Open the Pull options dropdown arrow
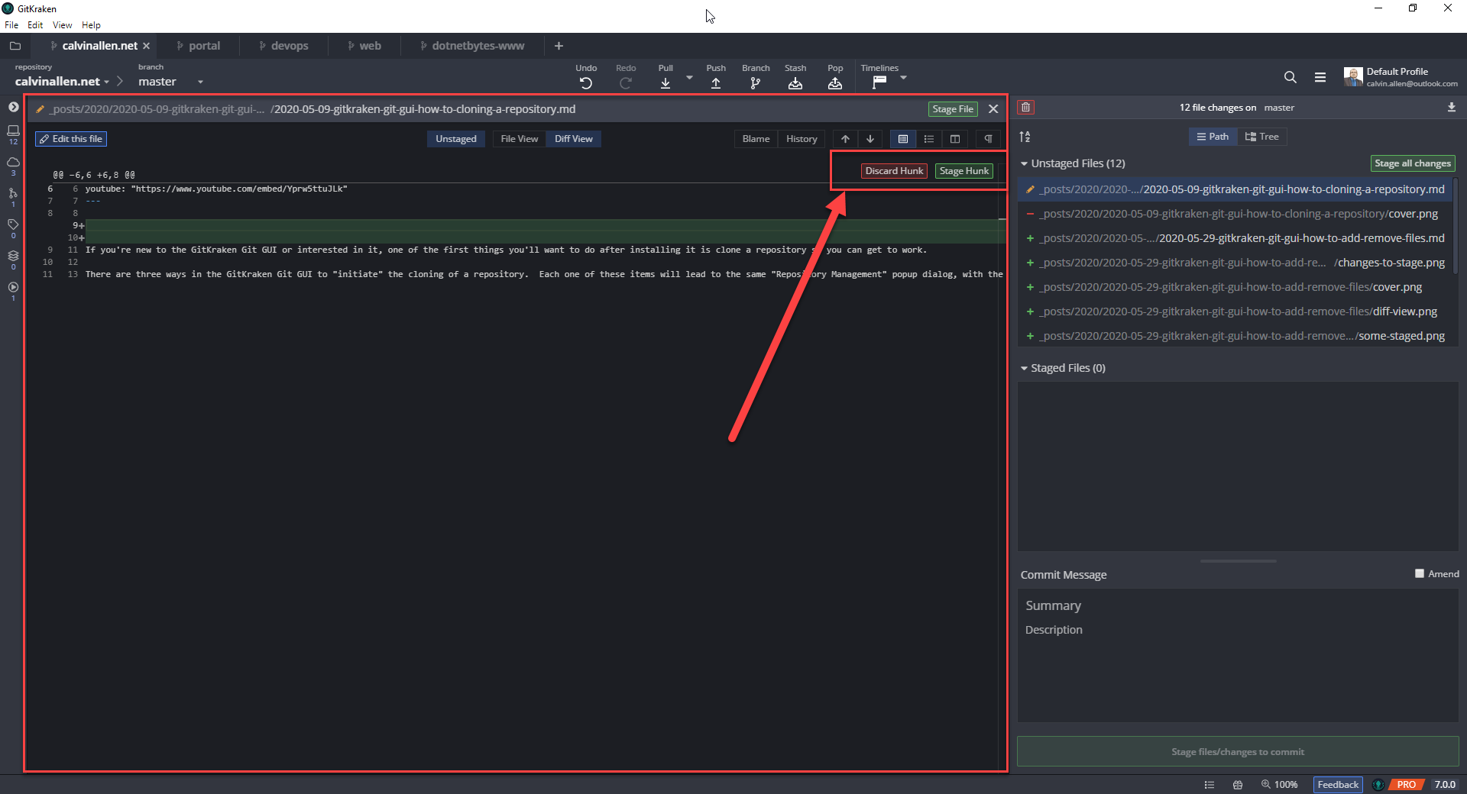This screenshot has height=794, width=1467. 690,78
